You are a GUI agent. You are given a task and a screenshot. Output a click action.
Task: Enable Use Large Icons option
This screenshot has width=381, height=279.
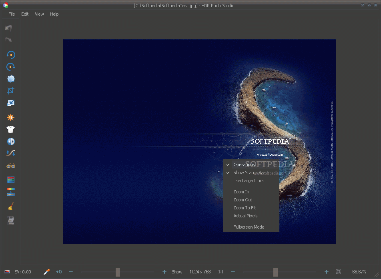251,181
